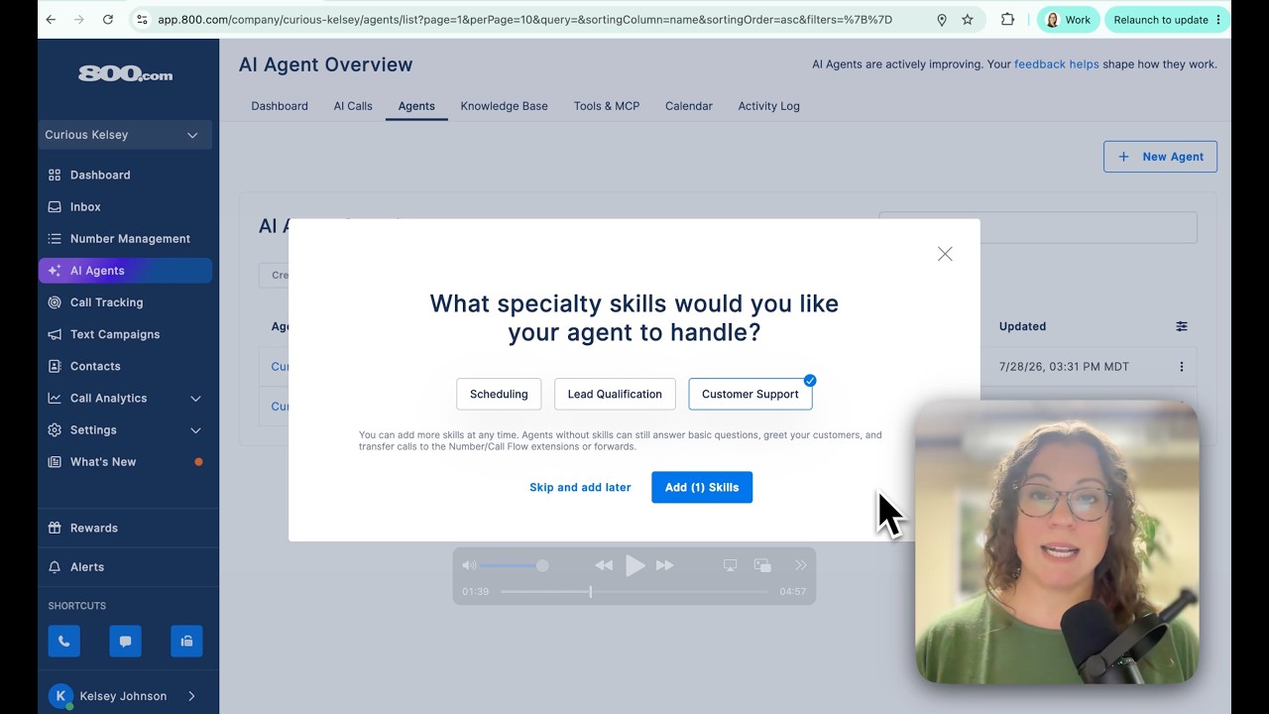Select AI Agents in the sidebar

click(125, 271)
